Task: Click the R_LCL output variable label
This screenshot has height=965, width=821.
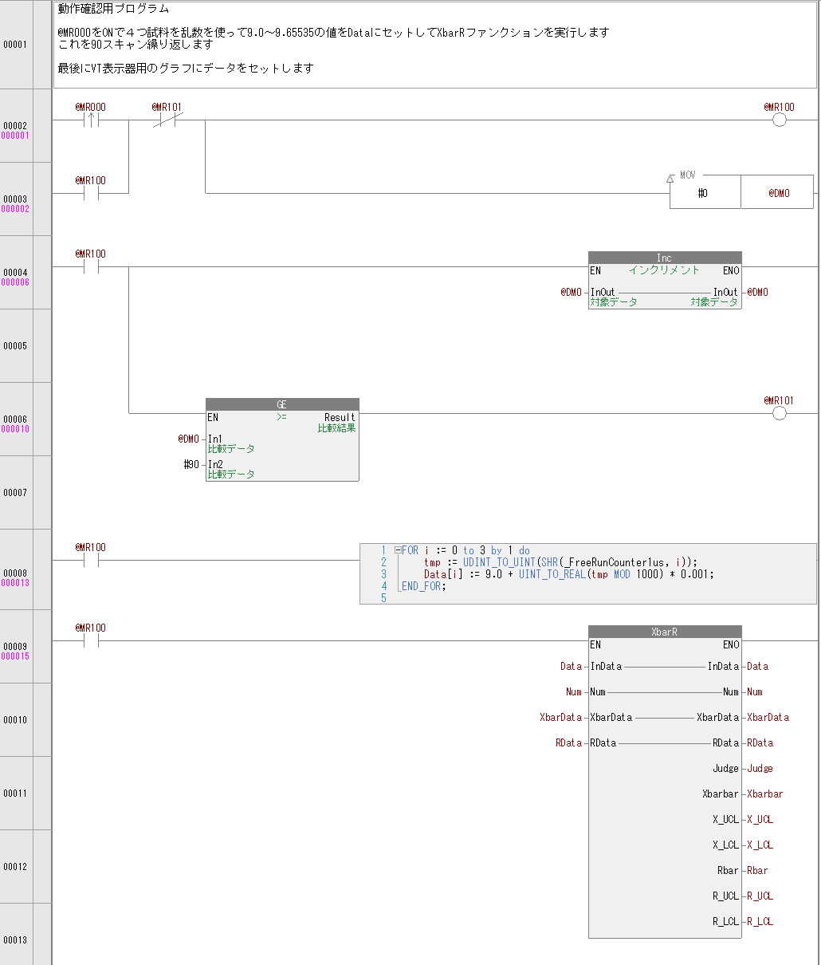Action: (x=760, y=921)
